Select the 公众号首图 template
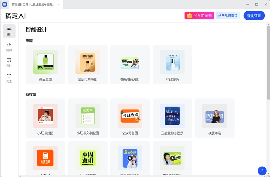 [x=130, y=118]
